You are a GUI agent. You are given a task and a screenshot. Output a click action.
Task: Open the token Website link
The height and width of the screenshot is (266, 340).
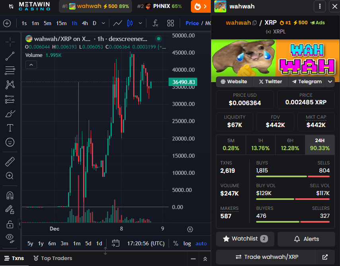click(234, 82)
